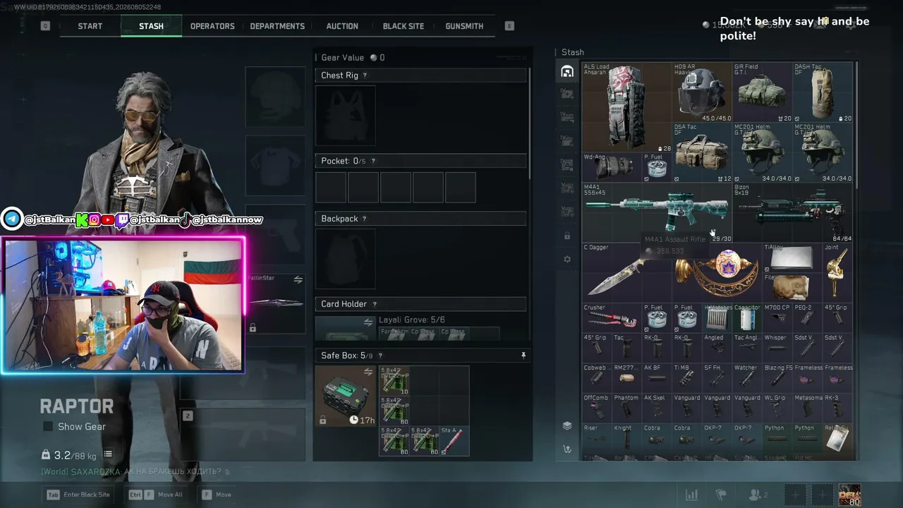Screen dimensions: 903x508
Task: Expand the carry weight details list icon
Action: tap(108, 455)
